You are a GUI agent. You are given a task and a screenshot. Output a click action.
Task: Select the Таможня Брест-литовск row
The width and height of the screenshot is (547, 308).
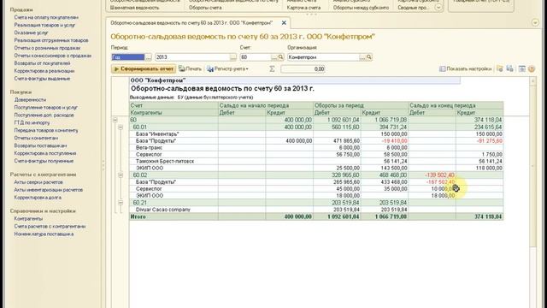[316, 162]
